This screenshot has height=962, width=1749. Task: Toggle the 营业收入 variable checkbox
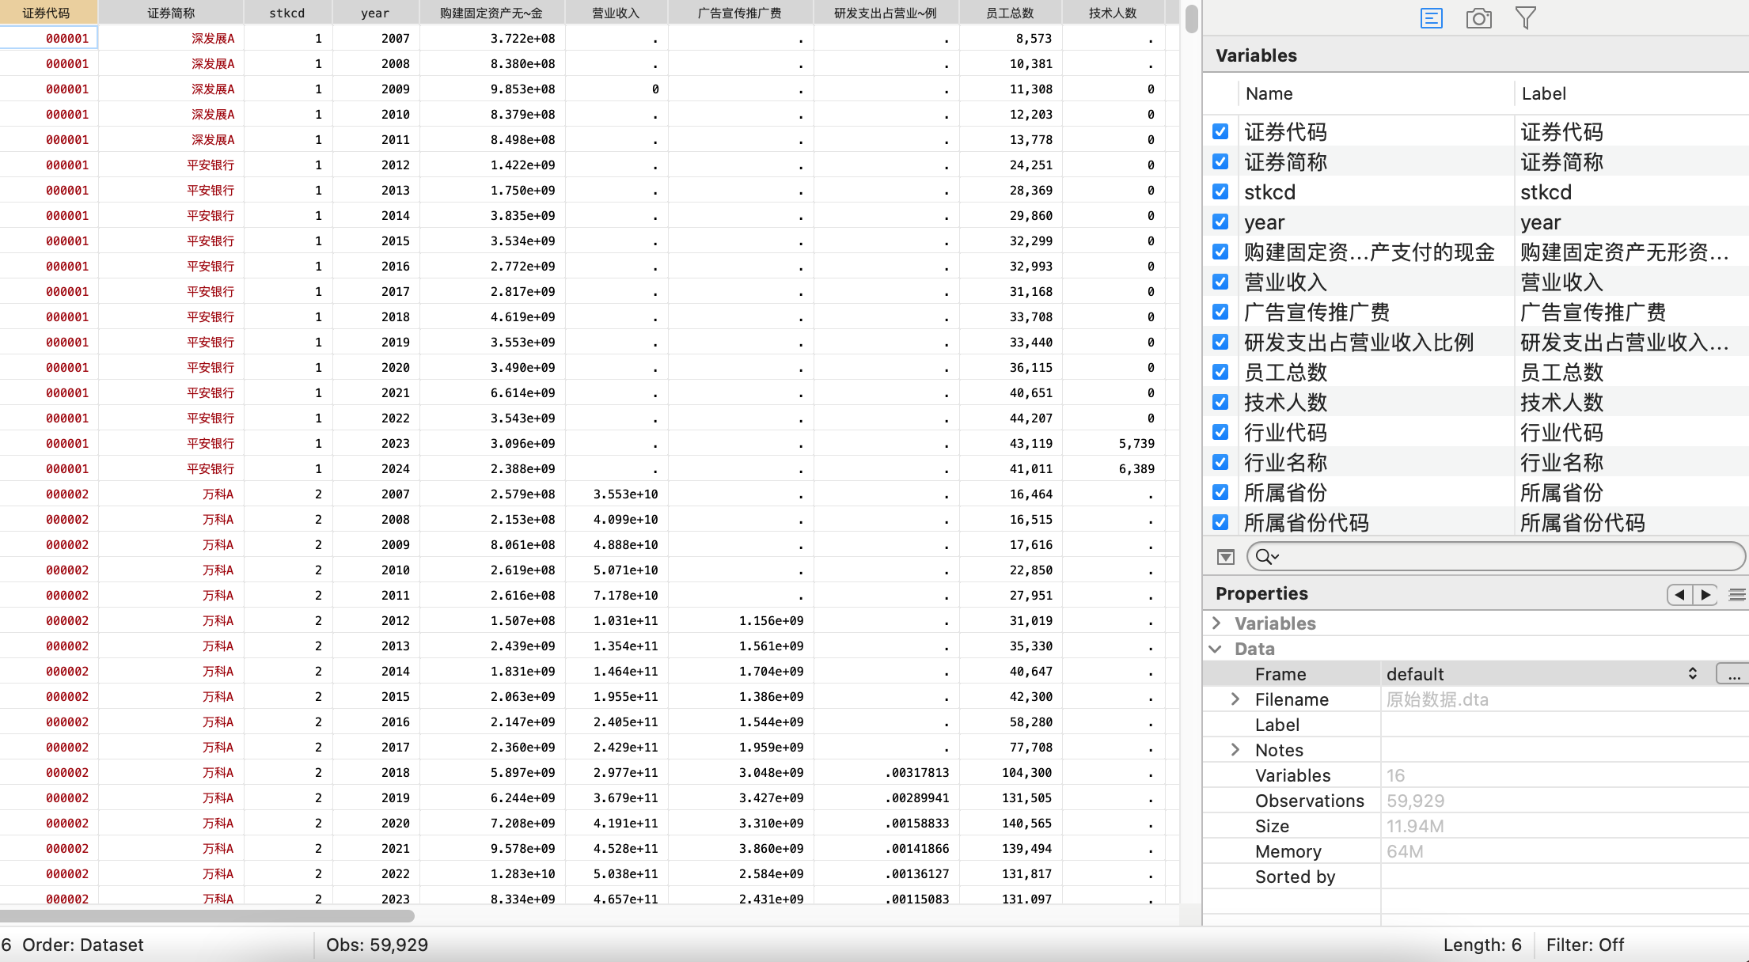[1220, 282]
